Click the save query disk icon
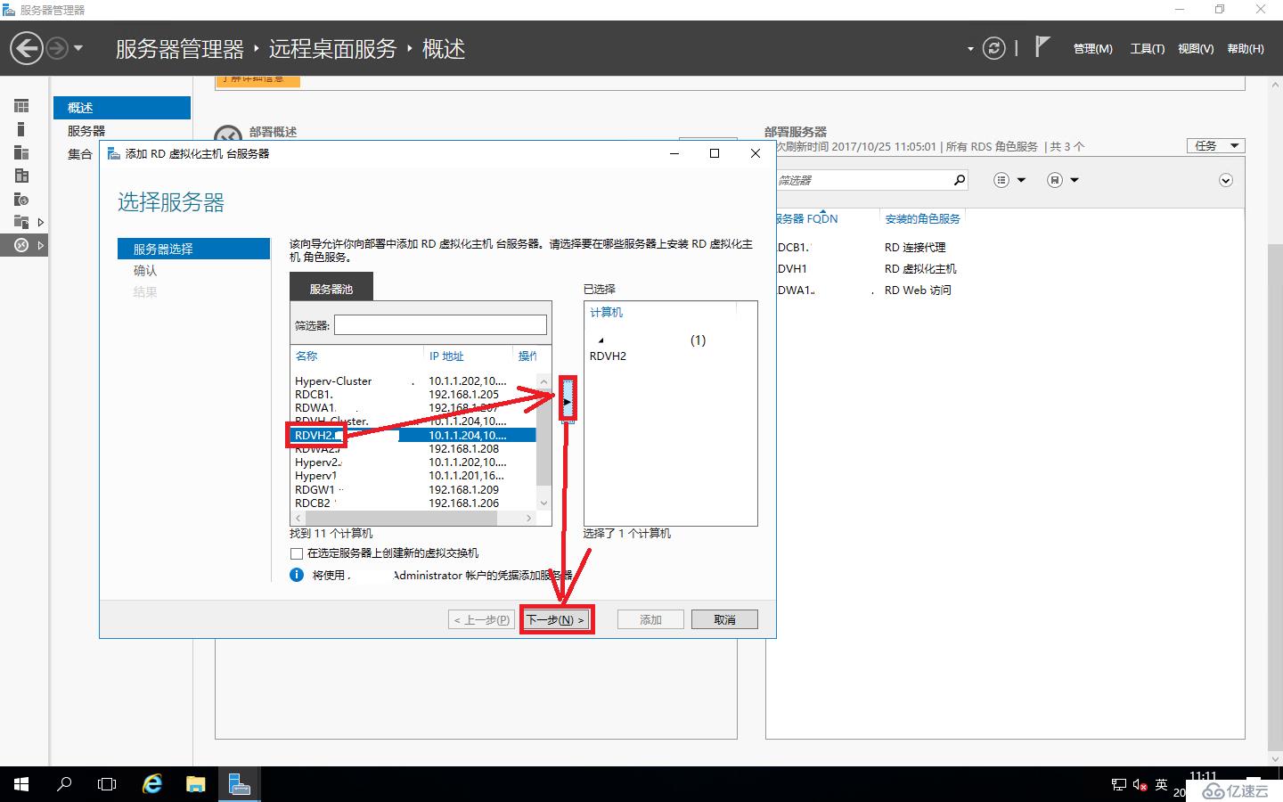Image resolution: width=1283 pixels, height=802 pixels. (1055, 180)
